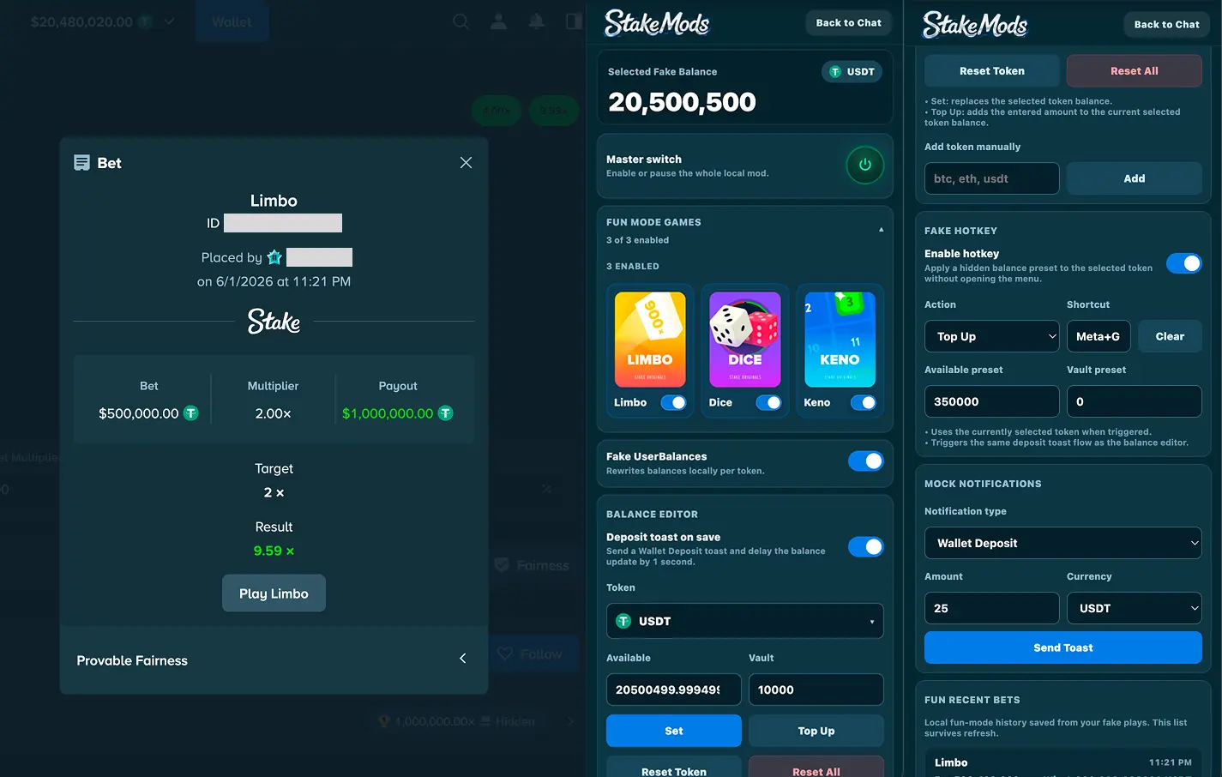Click the search magnifier icon in top bar
This screenshot has height=777, width=1222.
pos(461,21)
